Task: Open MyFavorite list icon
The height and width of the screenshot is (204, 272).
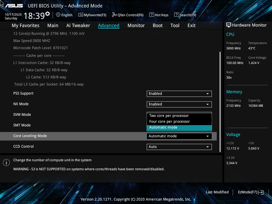Action: tap(80, 15)
